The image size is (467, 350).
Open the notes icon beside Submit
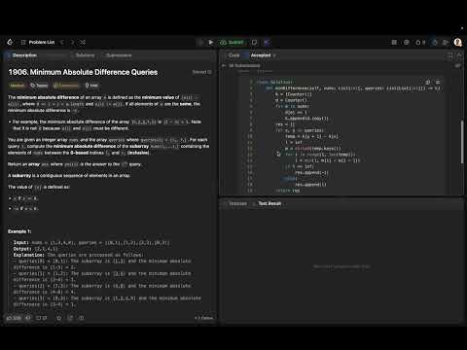click(x=255, y=42)
